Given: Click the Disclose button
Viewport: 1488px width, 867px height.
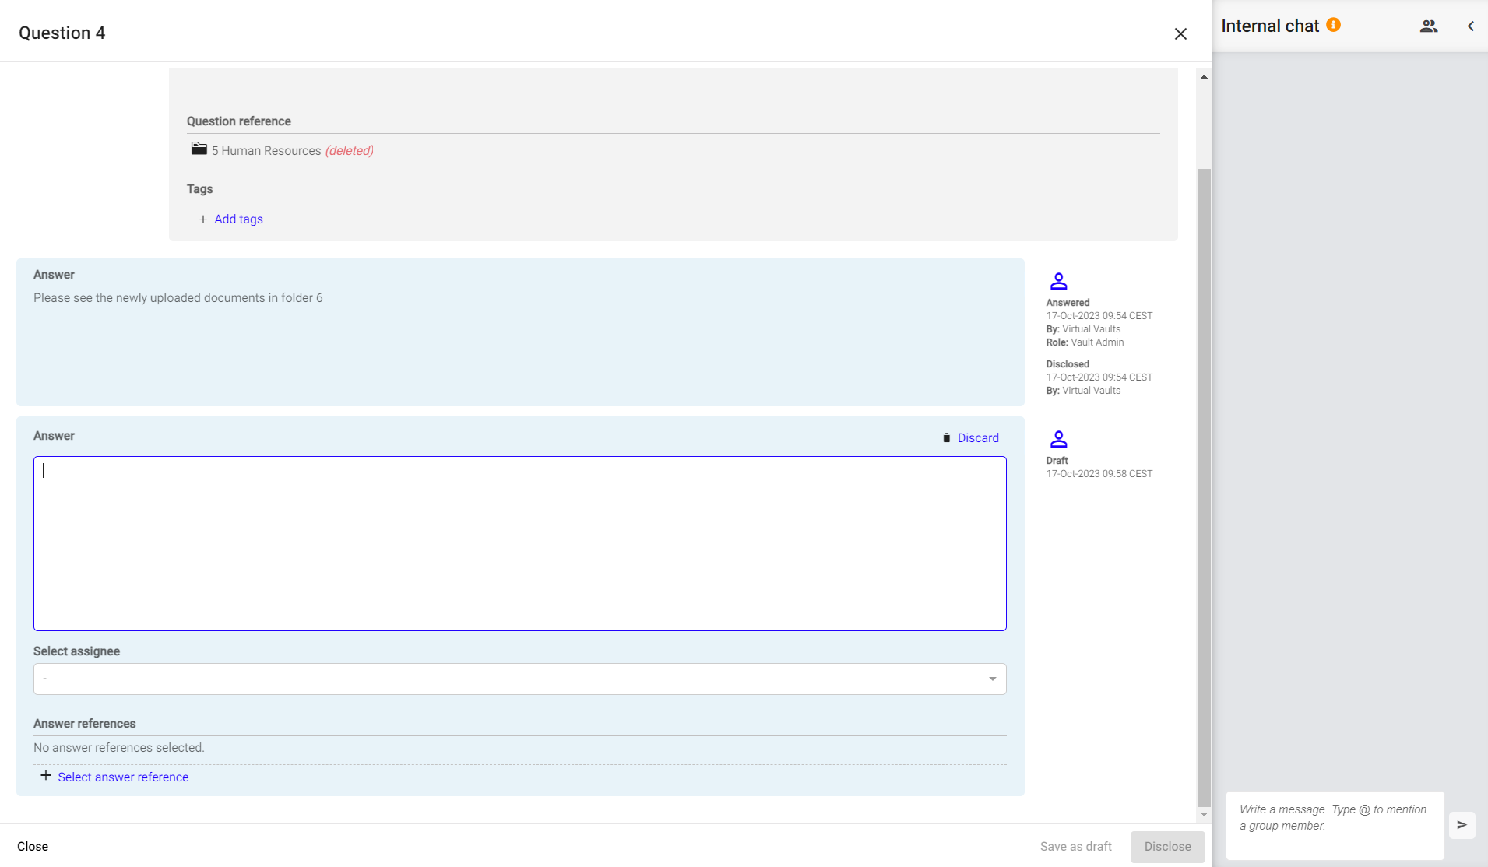Looking at the screenshot, I should pyautogui.click(x=1166, y=846).
